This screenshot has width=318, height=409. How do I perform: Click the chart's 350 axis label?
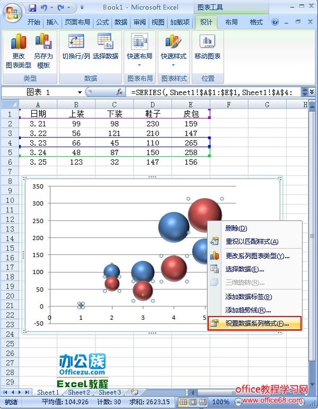pyautogui.click(x=38, y=186)
